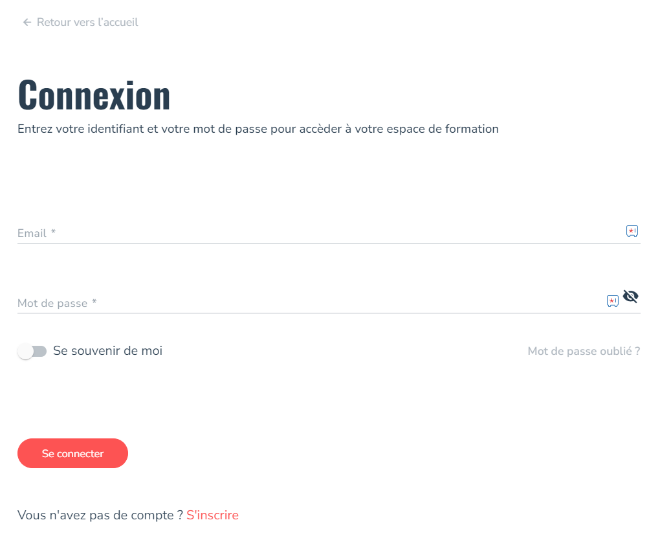This screenshot has width=660, height=542.
Task: Click the "Entrez votre identifiant" subtitle text
Action: click(258, 129)
